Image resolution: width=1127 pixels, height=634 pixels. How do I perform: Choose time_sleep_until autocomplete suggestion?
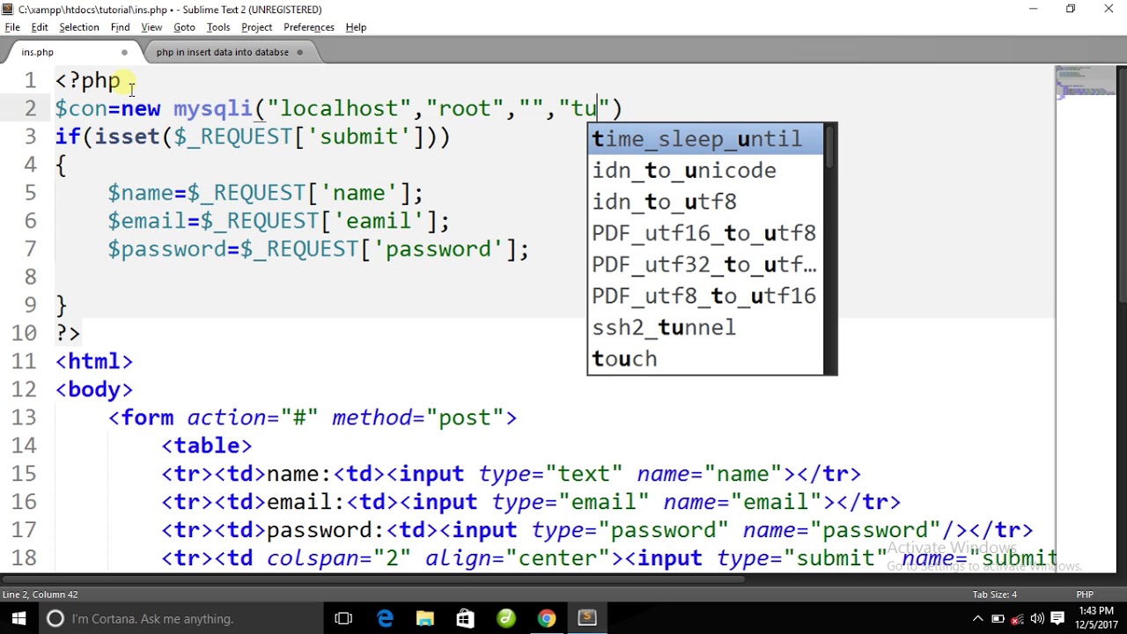pyautogui.click(x=706, y=139)
